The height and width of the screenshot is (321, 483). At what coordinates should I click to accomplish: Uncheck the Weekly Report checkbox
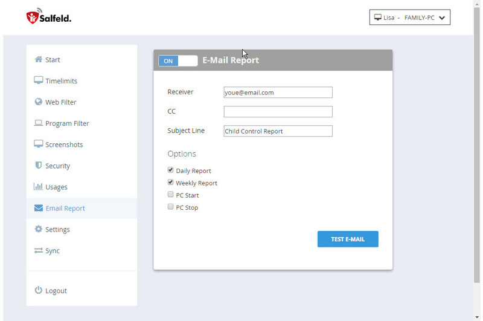coord(170,182)
